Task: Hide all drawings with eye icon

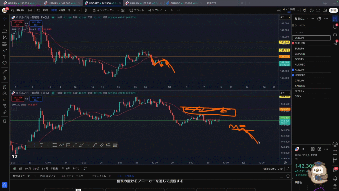Action: click(x=5, y=106)
